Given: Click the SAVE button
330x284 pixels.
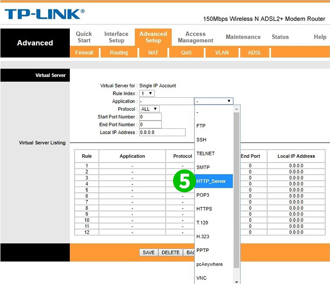Looking at the screenshot, I should click(x=149, y=252).
